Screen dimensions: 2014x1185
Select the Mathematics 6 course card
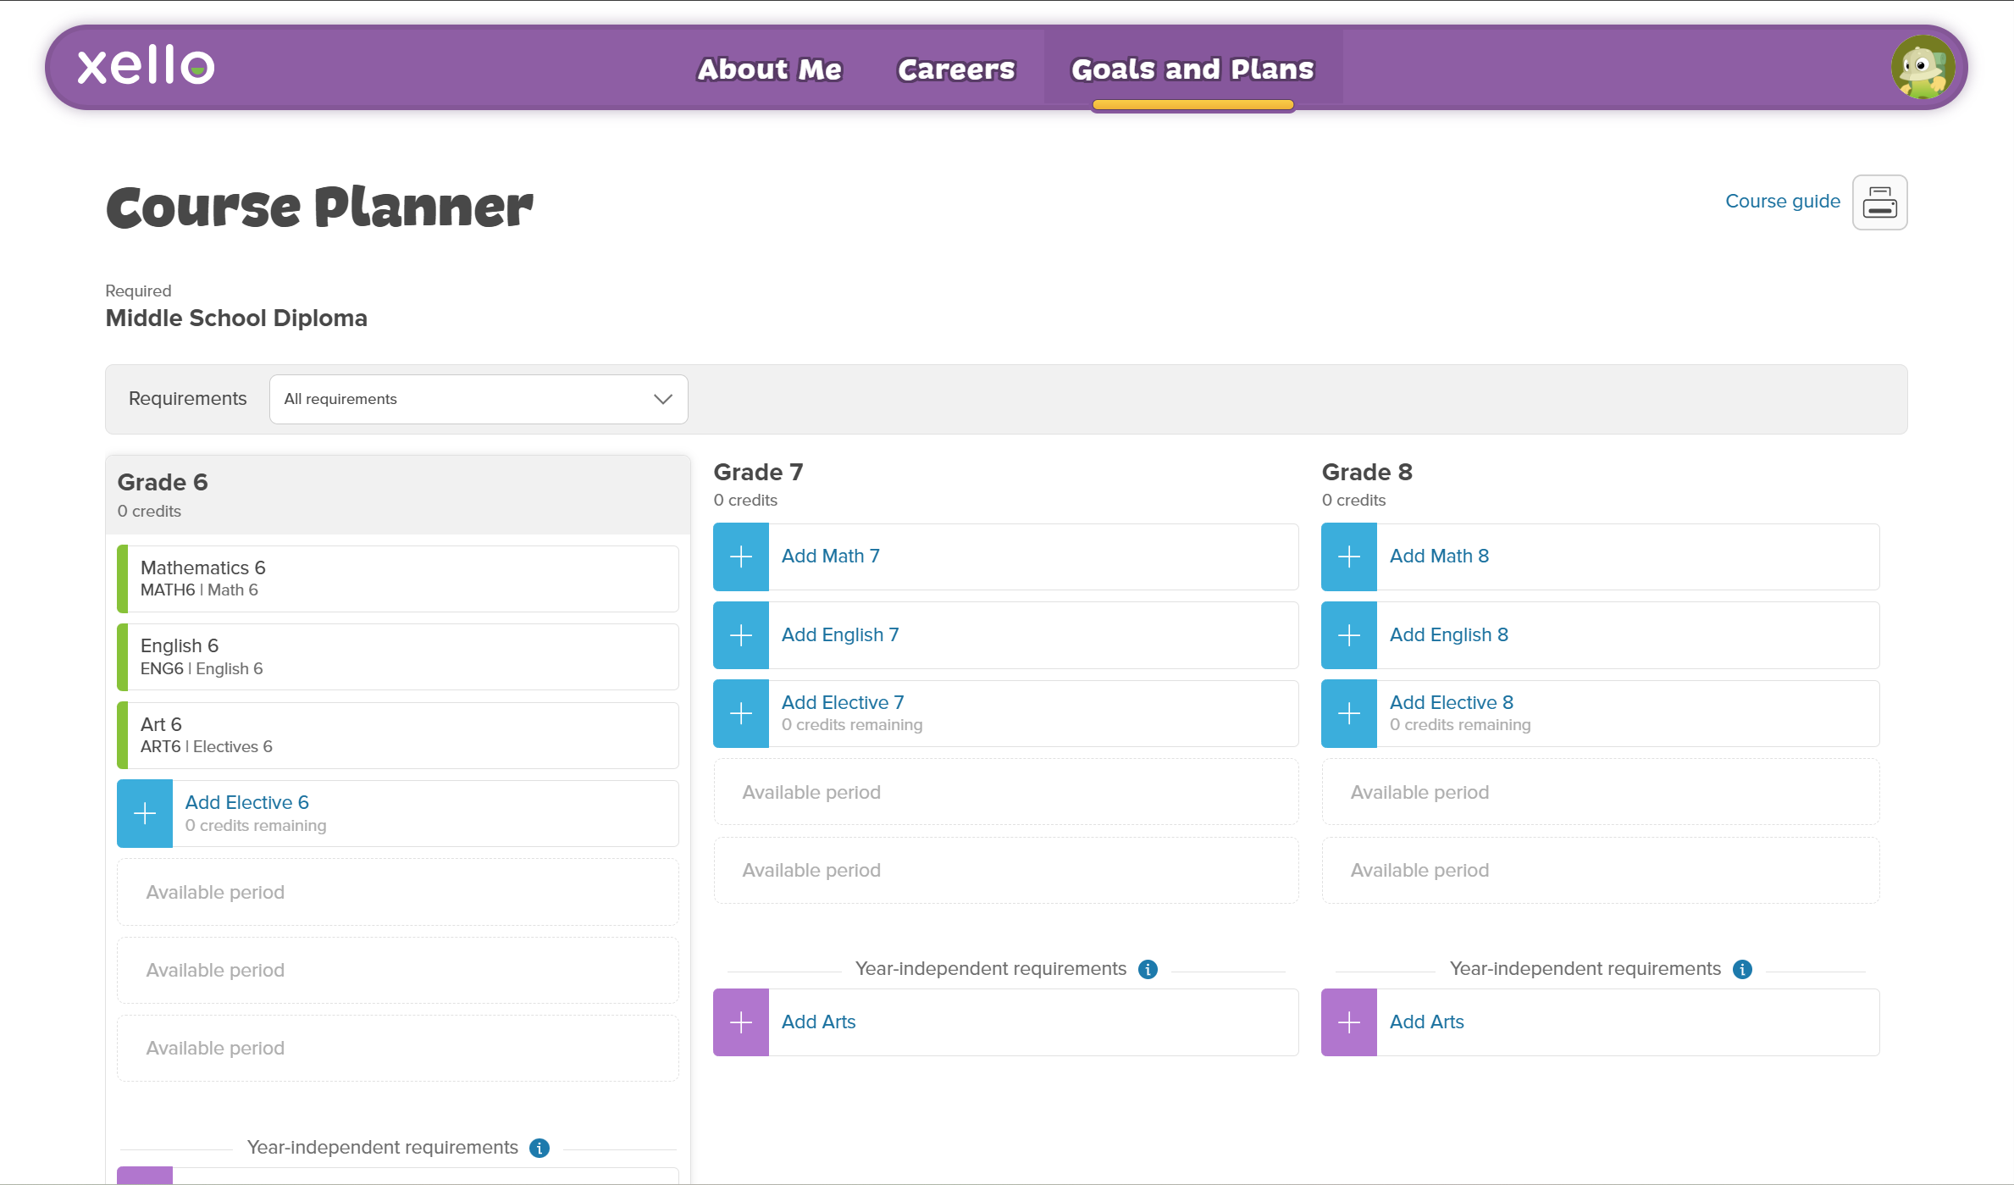(398, 579)
